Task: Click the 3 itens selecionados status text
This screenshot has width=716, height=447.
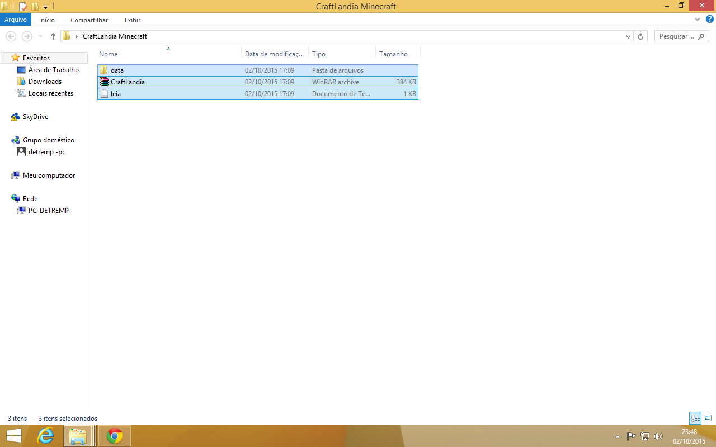Action: (x=68, y=419)
